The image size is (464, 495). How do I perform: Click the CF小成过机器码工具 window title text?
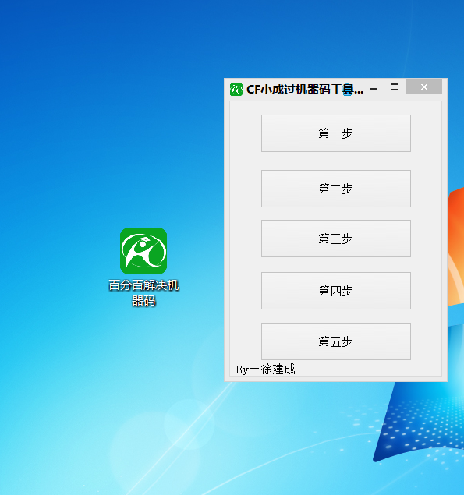305,90
